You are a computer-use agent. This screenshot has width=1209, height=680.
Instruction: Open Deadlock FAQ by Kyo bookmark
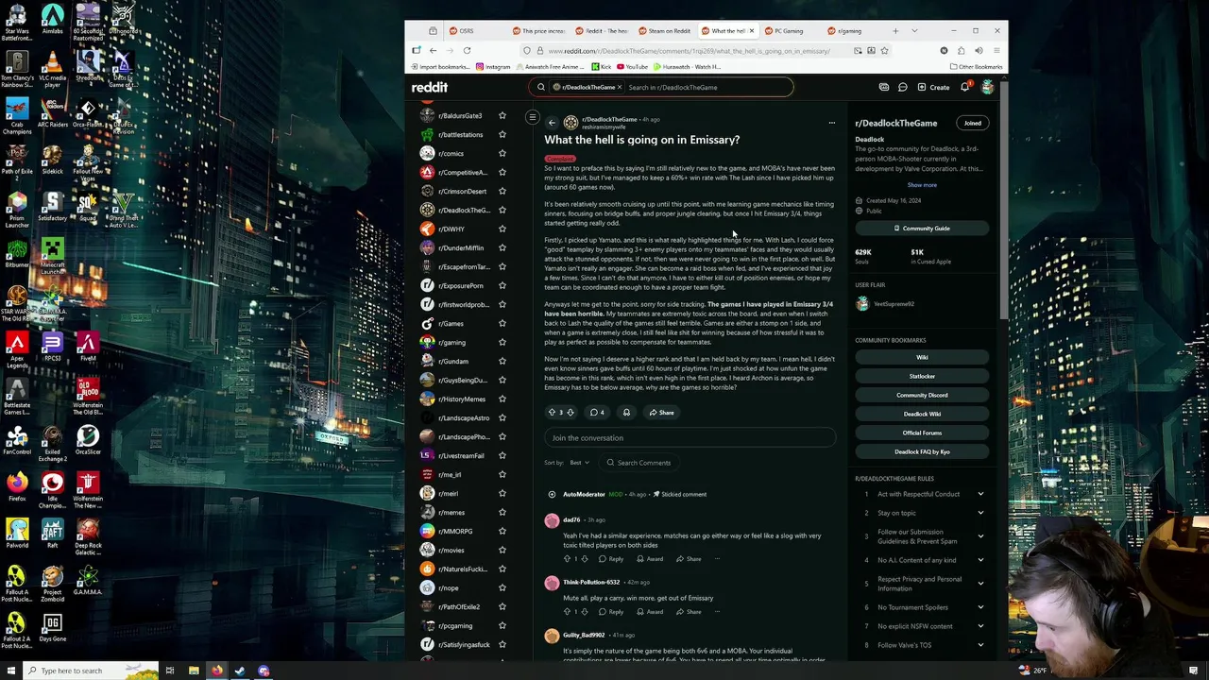[922, 451]
